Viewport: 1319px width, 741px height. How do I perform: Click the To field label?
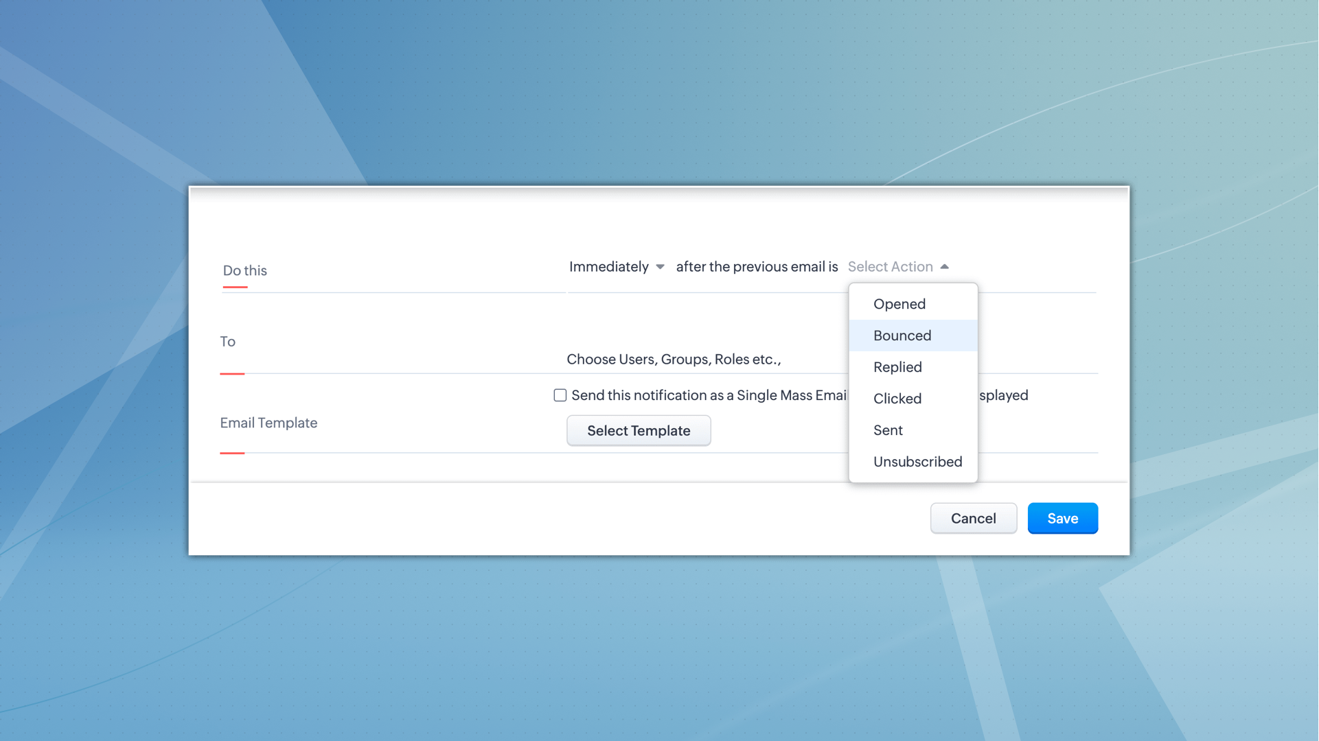(227, 342)
